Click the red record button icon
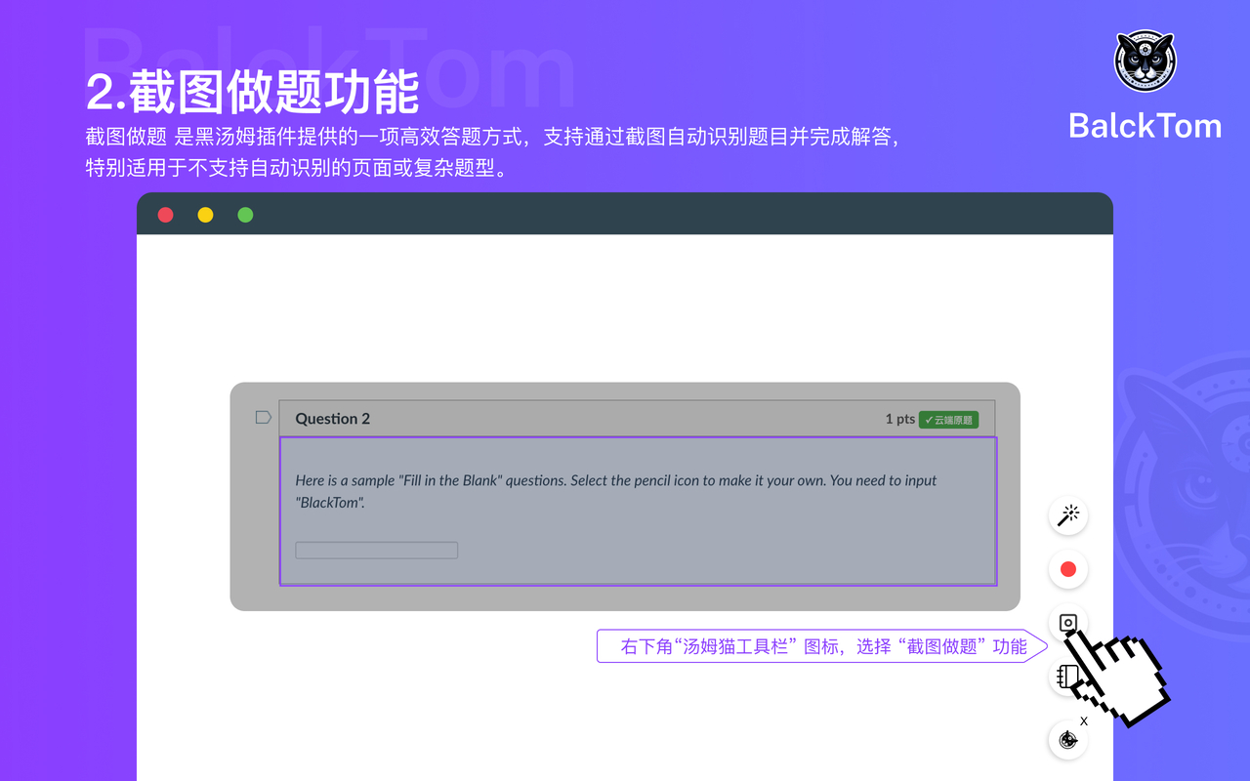 (1068, 569)
